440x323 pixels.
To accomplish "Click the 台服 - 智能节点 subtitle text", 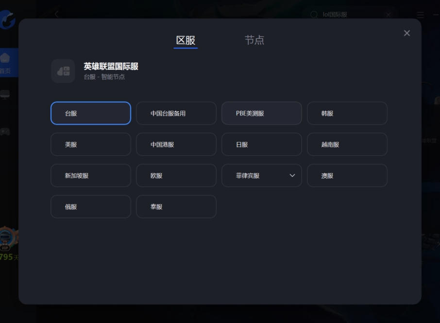I will (x=104, y=77).
